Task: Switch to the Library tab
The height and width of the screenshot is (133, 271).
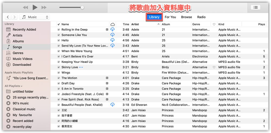Action: click(154, 17)
